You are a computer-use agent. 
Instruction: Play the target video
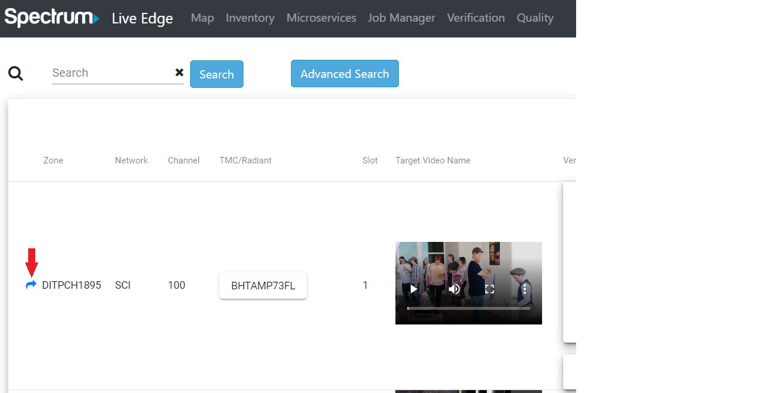tap(414, 289)
